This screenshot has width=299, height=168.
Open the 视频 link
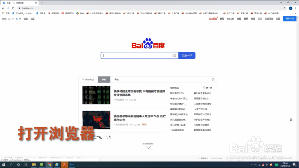coord(246,19)
